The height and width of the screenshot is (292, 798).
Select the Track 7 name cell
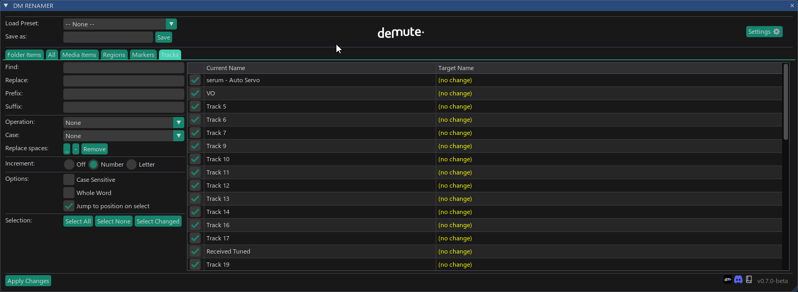coord(320,133)
